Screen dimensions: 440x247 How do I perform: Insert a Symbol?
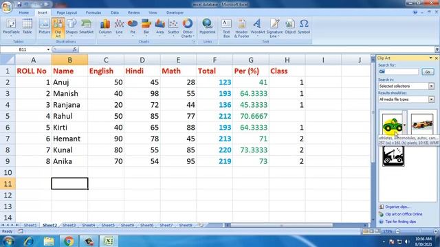click(x=304, y=27)
